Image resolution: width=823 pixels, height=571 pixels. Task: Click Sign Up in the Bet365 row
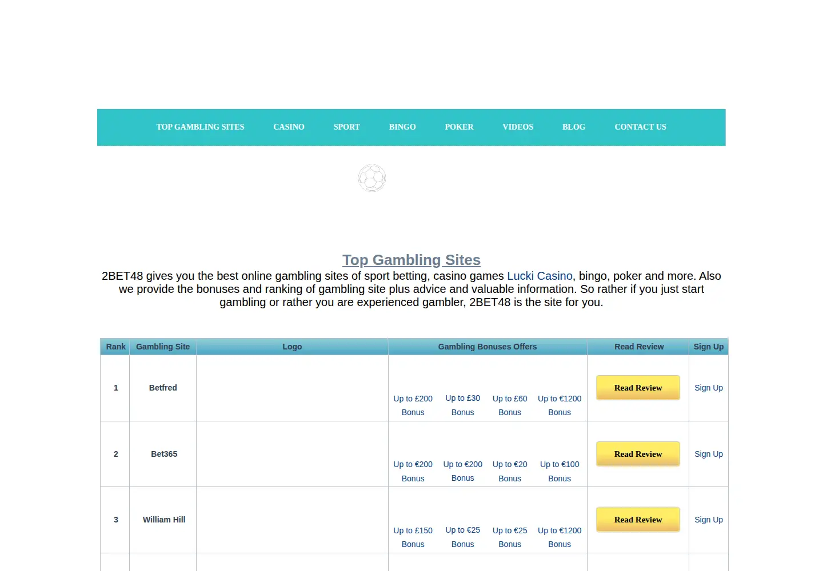point(709,454)
